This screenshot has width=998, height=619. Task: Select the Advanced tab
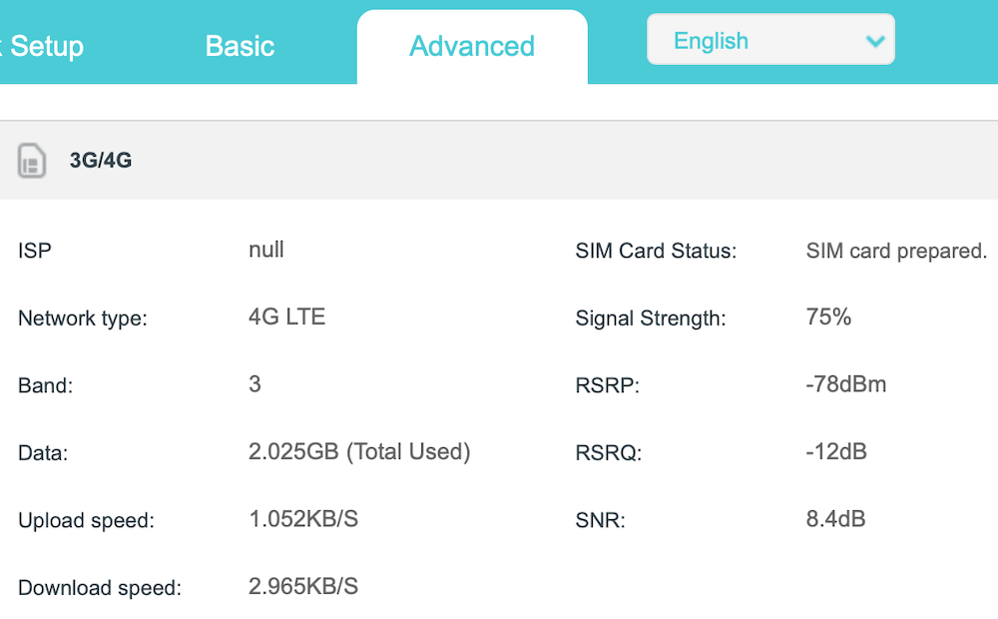(x=472, y=46)
